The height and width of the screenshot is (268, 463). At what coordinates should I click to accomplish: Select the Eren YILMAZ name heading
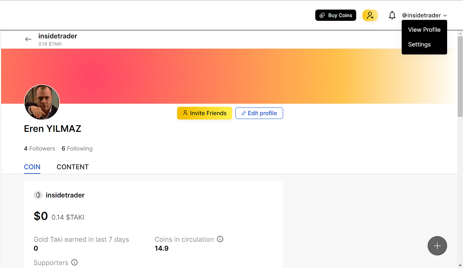[53, 129]
